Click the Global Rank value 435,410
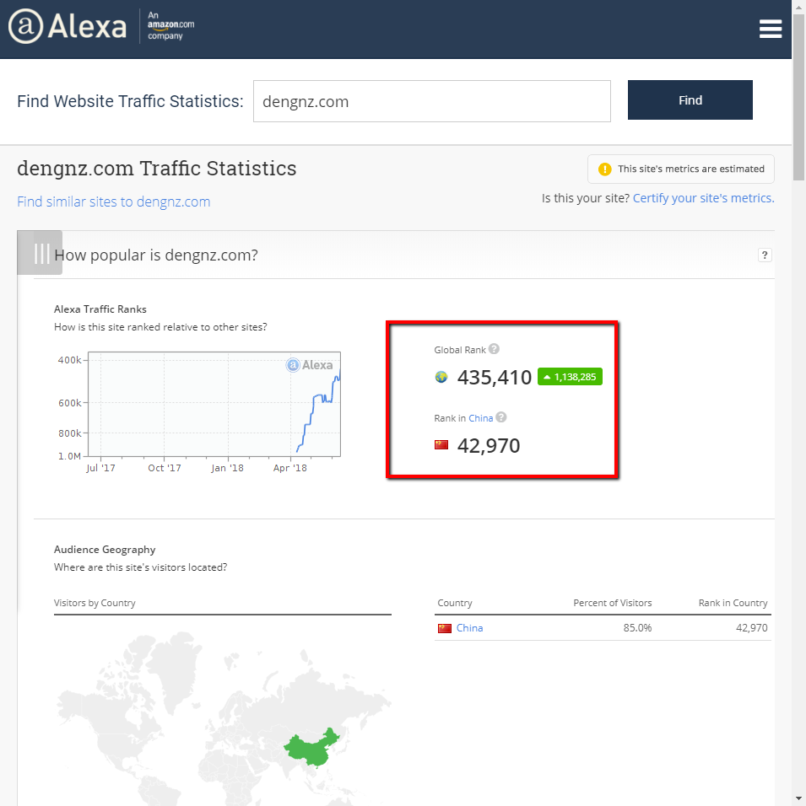 coord(494,378)
